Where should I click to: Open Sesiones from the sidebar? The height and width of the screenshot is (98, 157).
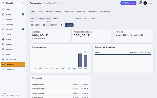coord(13,19)
